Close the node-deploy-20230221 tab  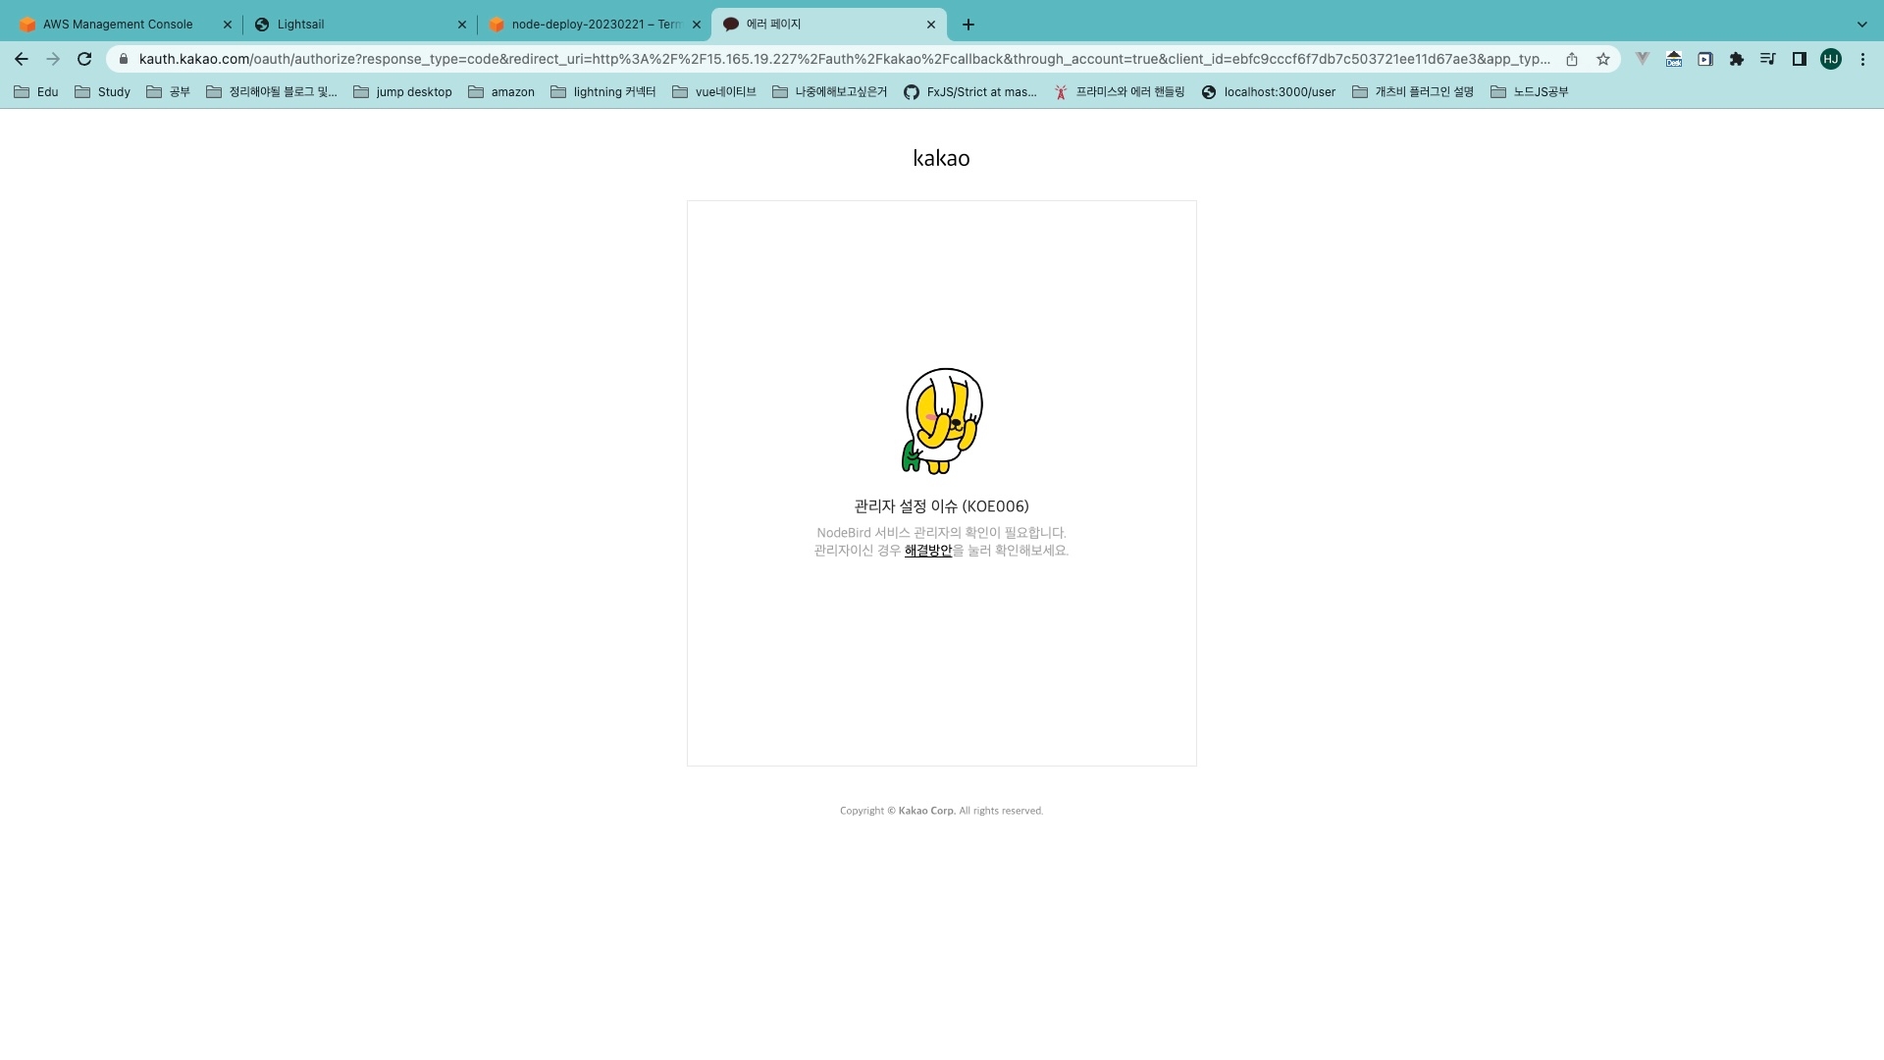pyautogui.click(x=697, y=25)
